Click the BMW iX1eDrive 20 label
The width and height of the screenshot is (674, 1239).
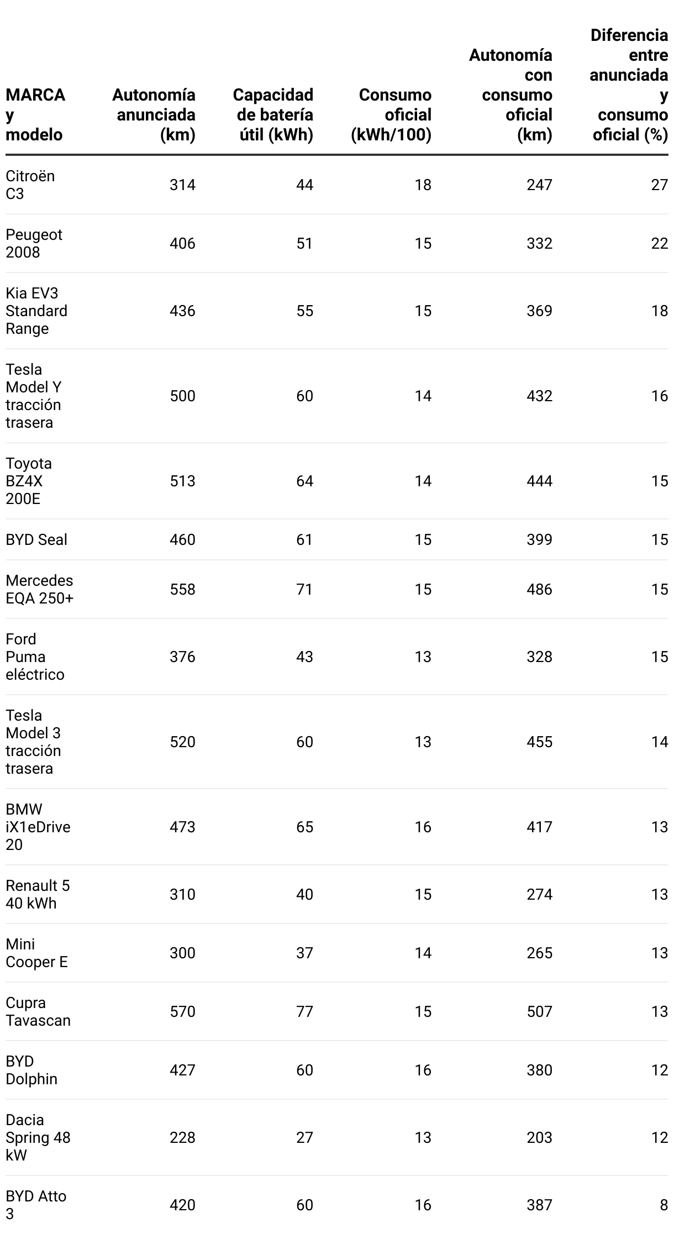click(x=38, y=827)
